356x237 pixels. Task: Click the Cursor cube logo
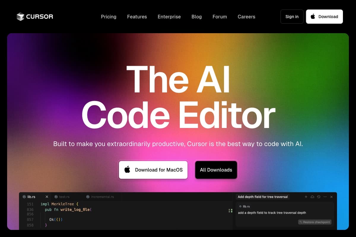[x=20, y=17]
